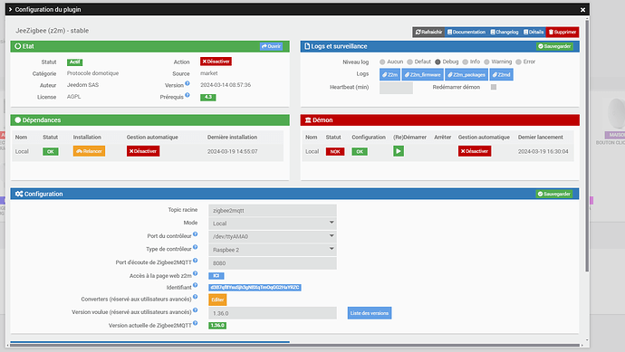Click Désactiver in the Démon row
The width and height of the screenshot is (625, 352).
pyautogui.click(x=475, y=151)
